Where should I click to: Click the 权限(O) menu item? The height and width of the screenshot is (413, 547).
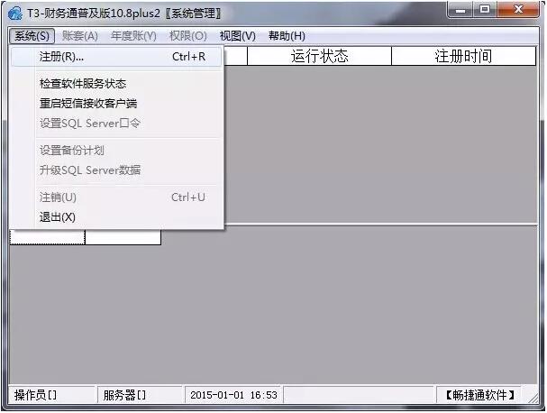188,36
